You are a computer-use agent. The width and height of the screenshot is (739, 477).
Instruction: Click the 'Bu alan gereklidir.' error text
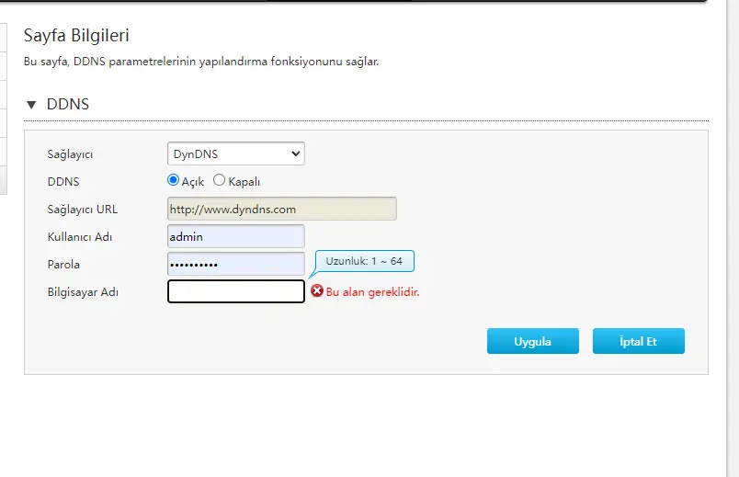(x=372, y=292)
